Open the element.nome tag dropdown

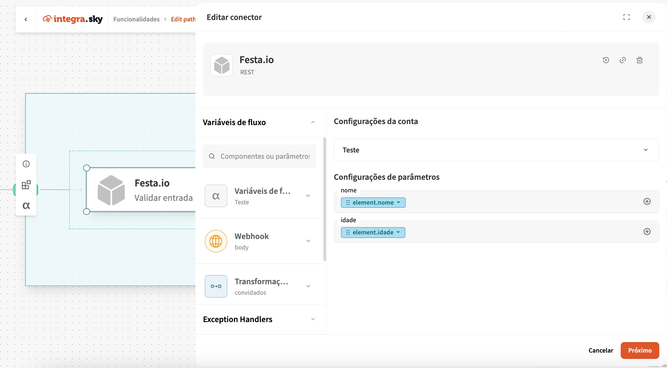(x=398, y=203)
